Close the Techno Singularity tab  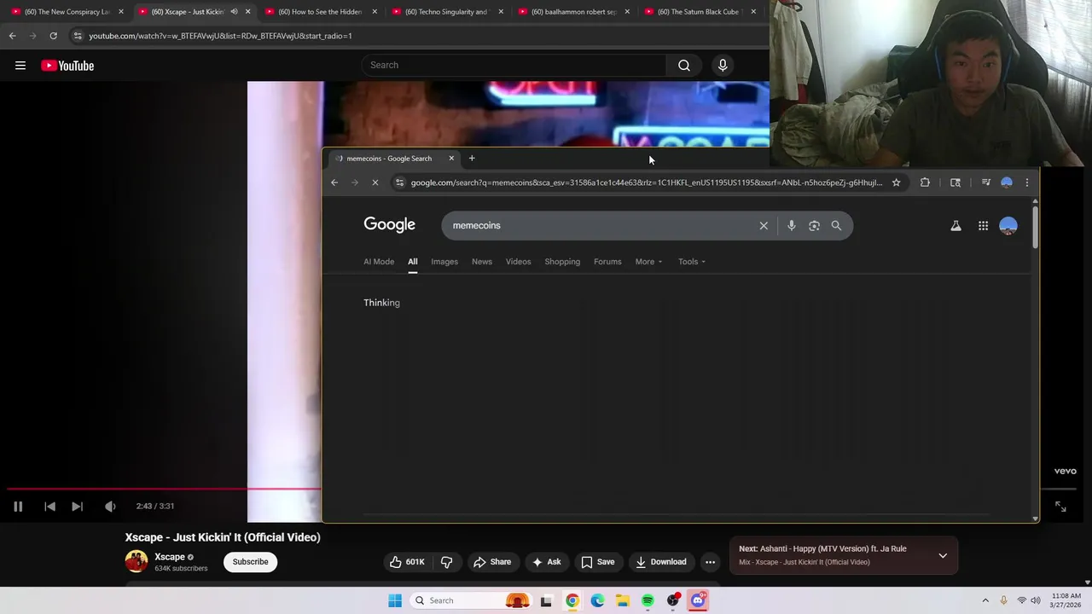(x=501, y=12)
